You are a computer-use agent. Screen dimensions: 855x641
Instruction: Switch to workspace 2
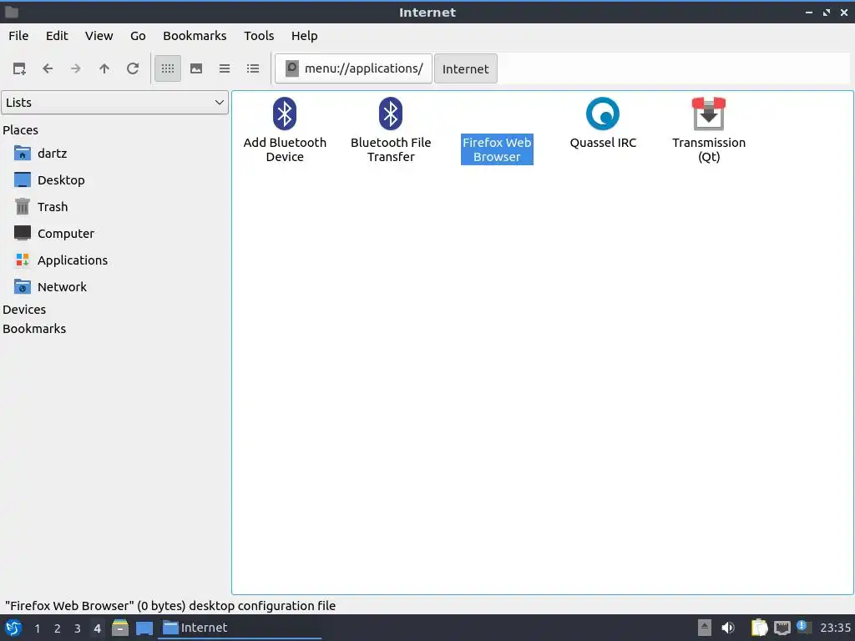[x=58, y=628]
